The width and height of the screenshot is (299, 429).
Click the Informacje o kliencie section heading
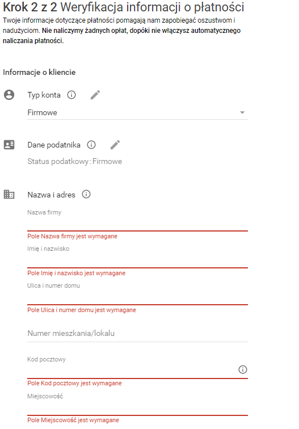click(x=39, y=72)
